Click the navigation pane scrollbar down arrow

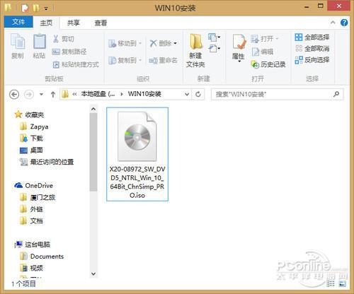93,274
